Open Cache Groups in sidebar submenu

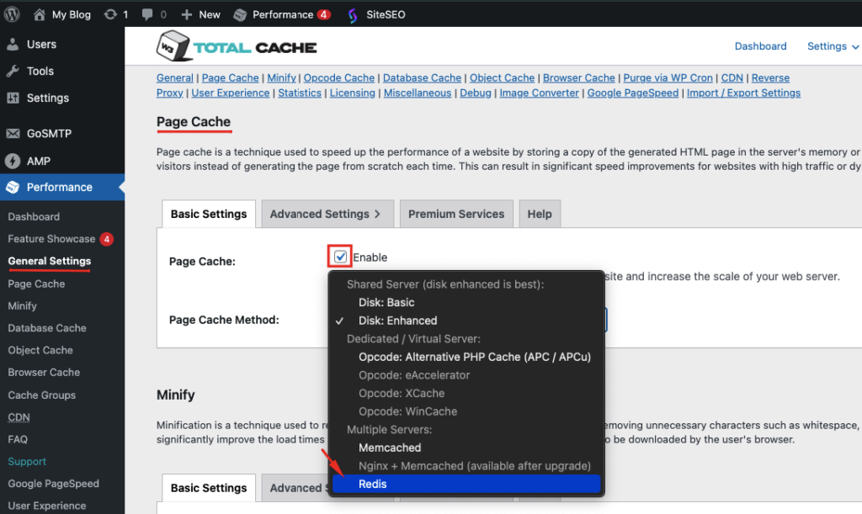tap(42, 395)
